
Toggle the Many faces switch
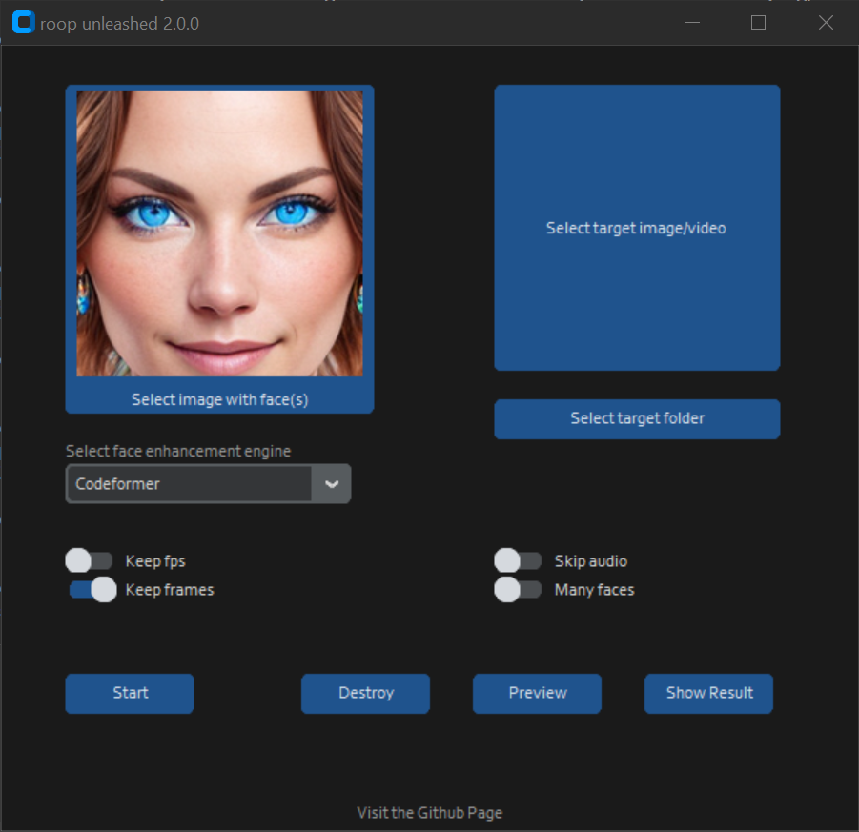(518, 590)
